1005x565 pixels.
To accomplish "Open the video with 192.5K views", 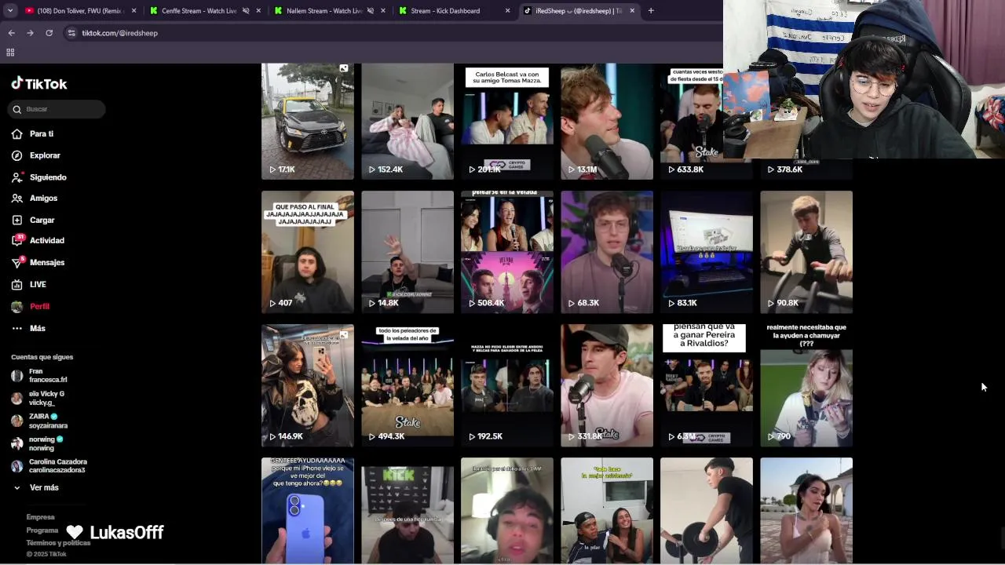I will click(x=507, y=385).
